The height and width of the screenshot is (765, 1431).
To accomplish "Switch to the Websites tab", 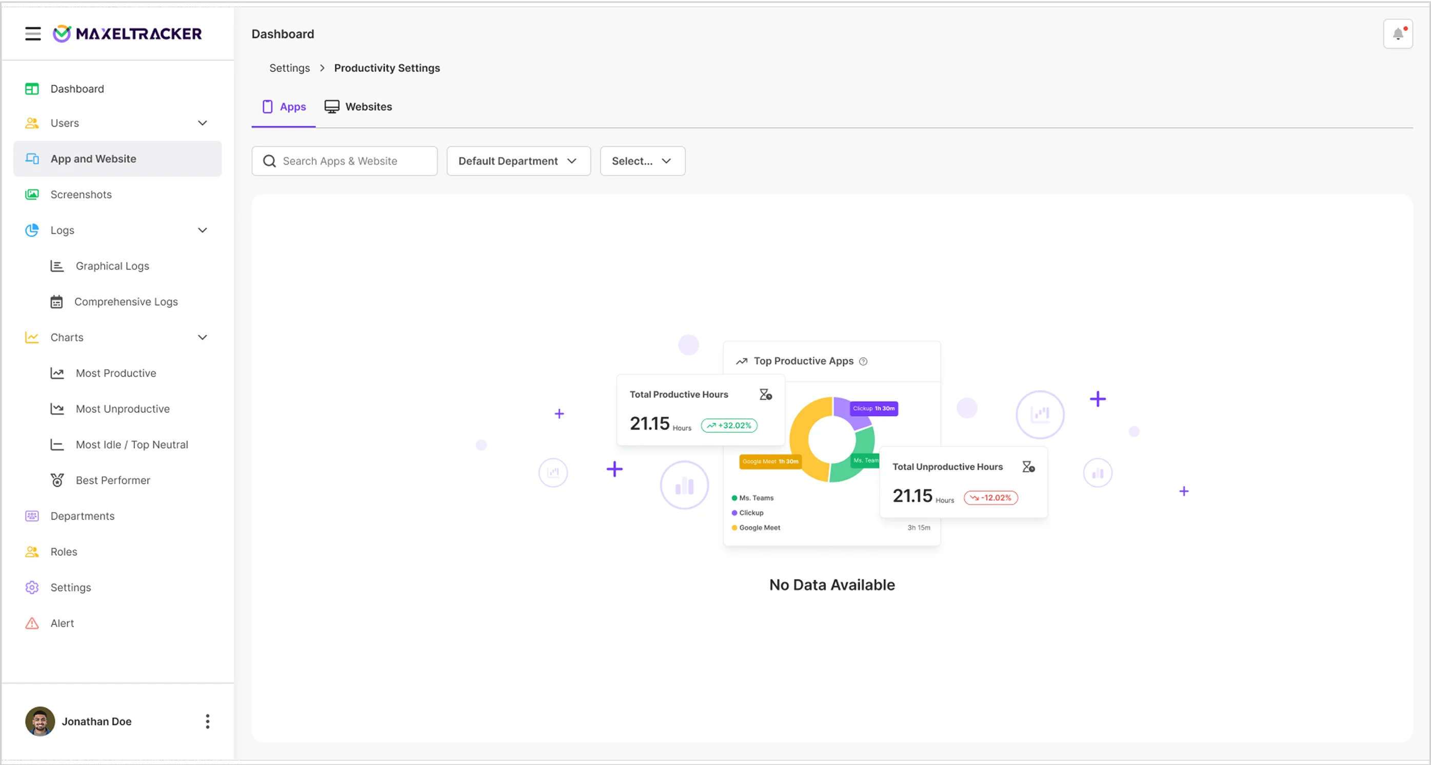I will [x=359, y=107].
